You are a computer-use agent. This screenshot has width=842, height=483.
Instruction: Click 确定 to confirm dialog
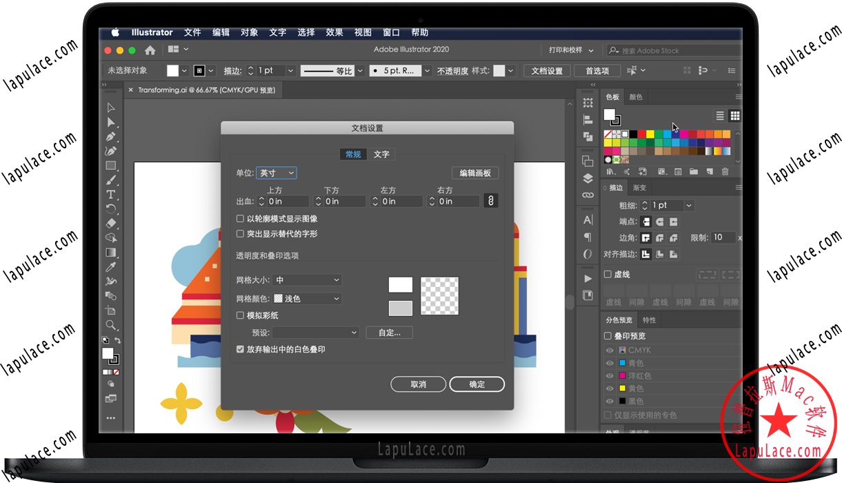click(x=477, y=384)
